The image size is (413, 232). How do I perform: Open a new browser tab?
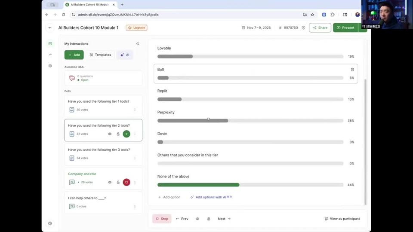coord(122,4)
